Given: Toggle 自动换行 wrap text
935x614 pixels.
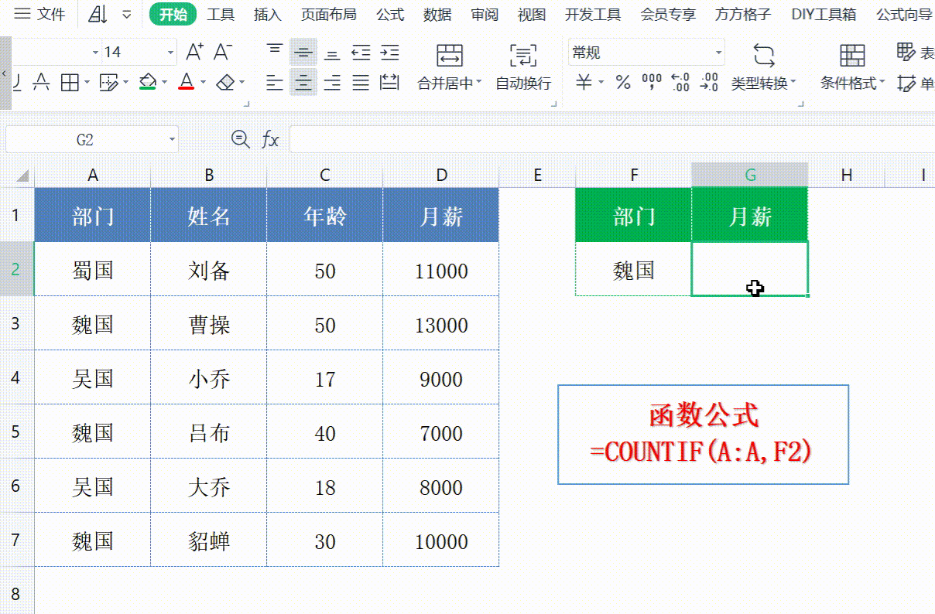Looking at the screenshot, I should tap(523, 67).
